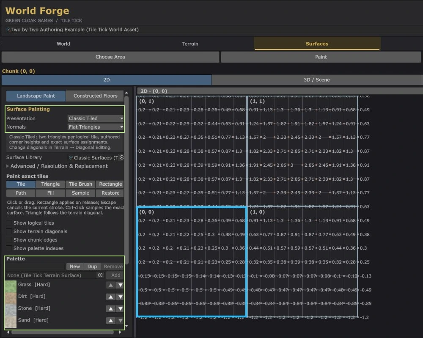The width and height of the screenshot is (423, 338).
Task: Select the Choose Area mode
Action: tap(110, 57)
